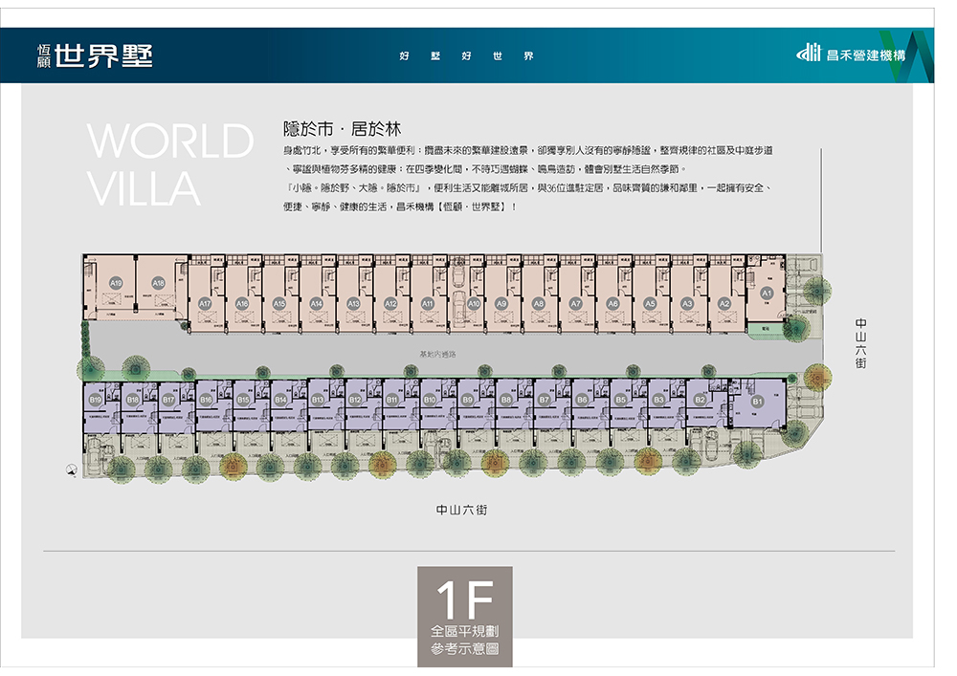Select the A10 unit badge
Image resolution: width=957 pixels, height=676 pixels.
[475, 303]
